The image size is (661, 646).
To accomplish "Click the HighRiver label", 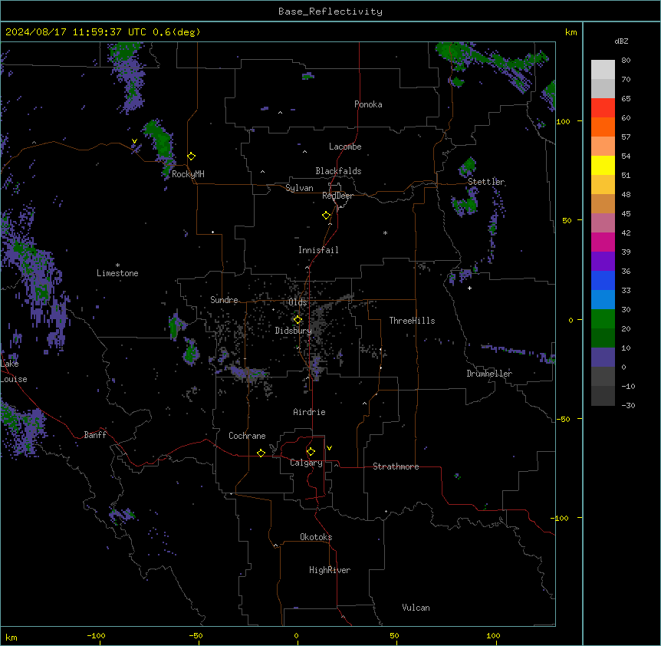I will pyautogui.click(x=330, y=570).
